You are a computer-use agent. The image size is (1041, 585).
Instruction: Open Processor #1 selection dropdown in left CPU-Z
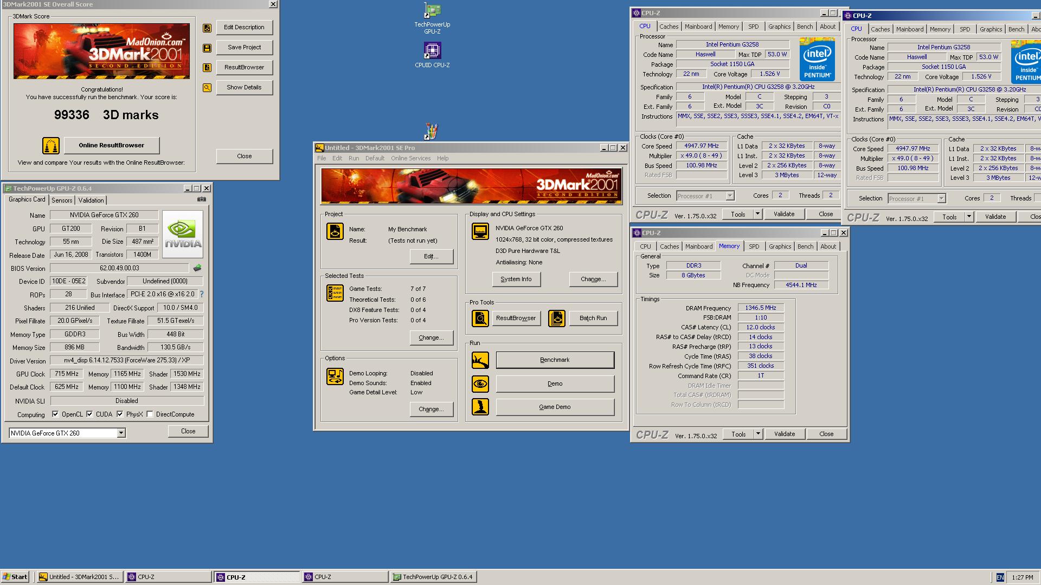(730, 196)
